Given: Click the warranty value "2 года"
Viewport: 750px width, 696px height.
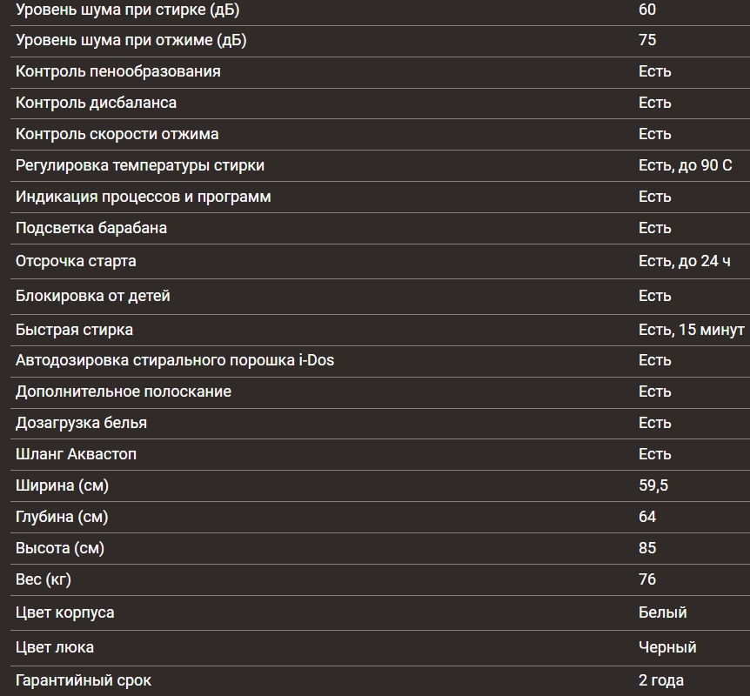Looking at the screenshot, I should [660, 680].
